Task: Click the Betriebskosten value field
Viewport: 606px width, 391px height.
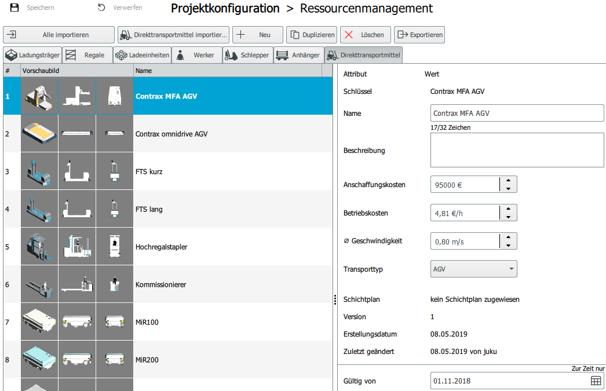Action: (465, 213)
